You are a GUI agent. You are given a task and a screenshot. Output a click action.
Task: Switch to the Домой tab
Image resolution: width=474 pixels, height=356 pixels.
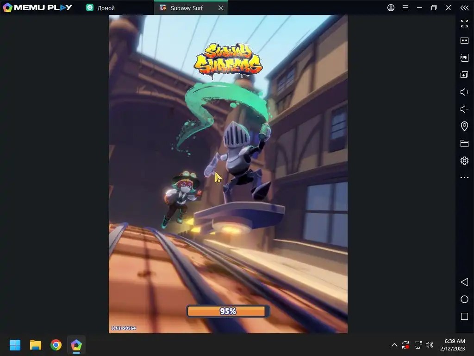(x=100, y=8)
